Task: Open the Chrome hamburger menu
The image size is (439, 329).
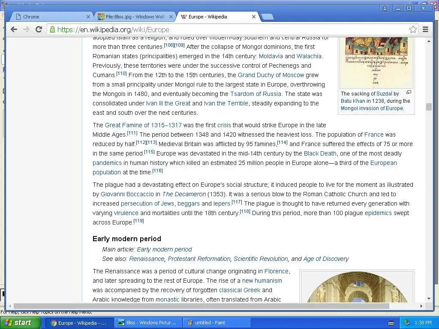Action: coord(425,30)
